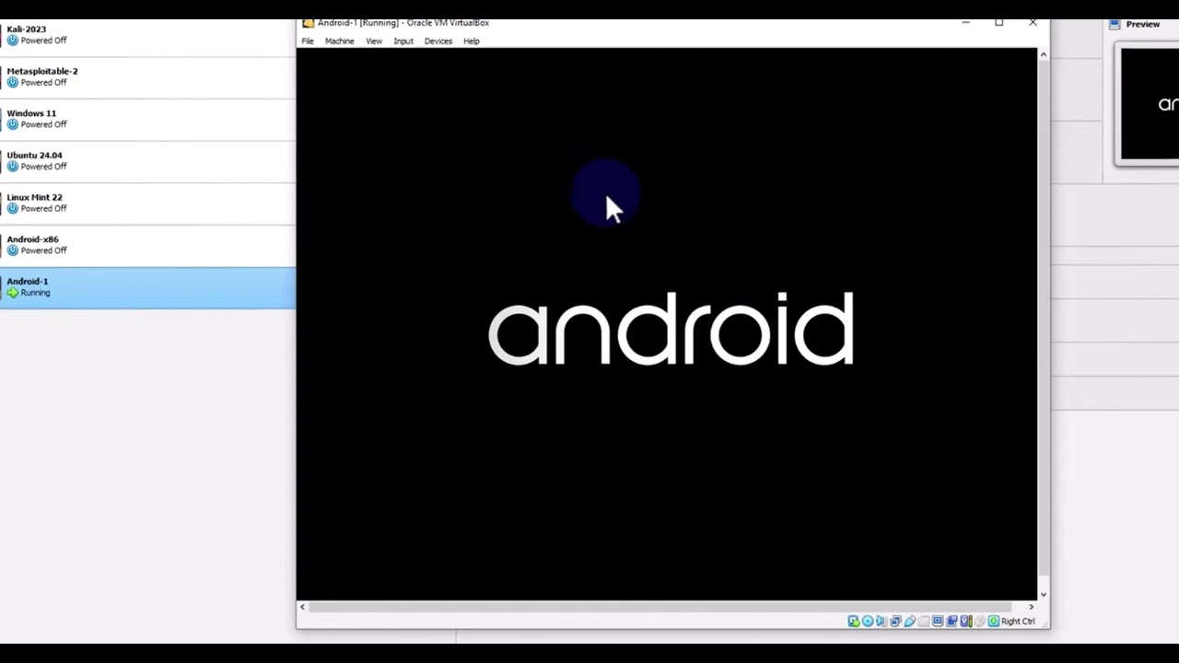
Task: Click Android-x86 power state icon
Action: pos(12,250)
